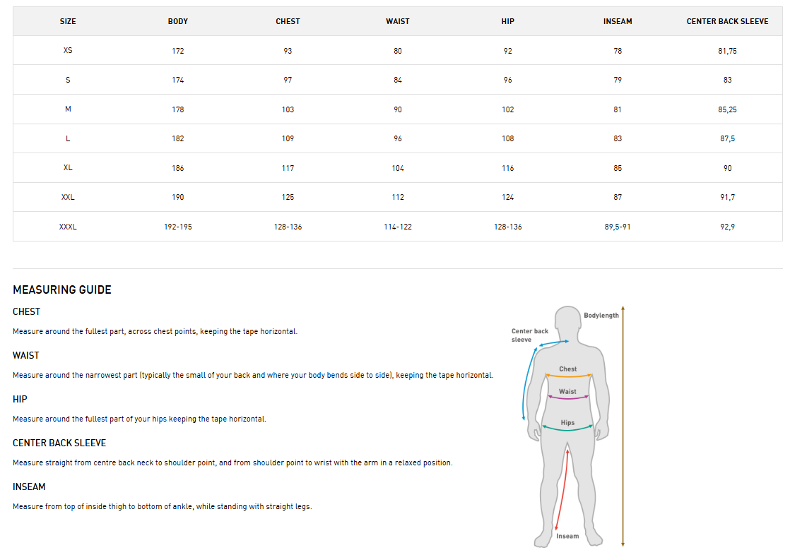Select the XS size row label
Image resolution: width=802 pixels, height=555 pixels.
point(68,51)
